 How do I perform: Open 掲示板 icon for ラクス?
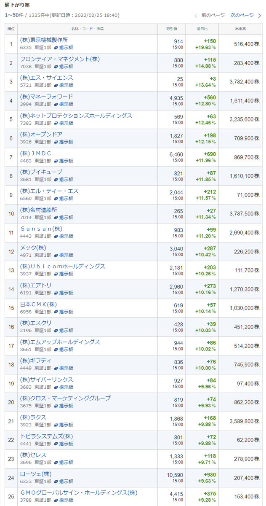point(56,425)
